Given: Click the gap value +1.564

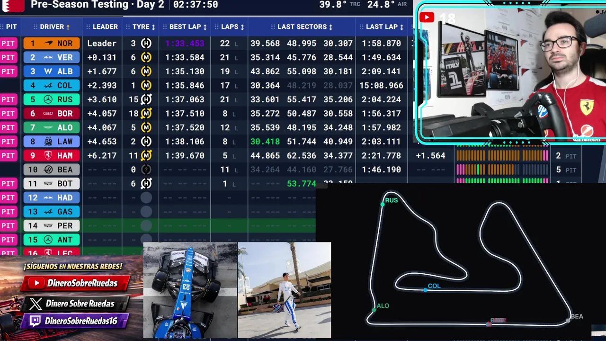Looking at the screenshot, I should pos(430,156).
